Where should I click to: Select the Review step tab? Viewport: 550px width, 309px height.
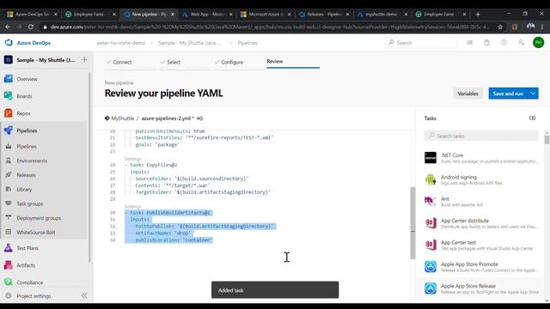pyautogui.click(x=275, y=61)
